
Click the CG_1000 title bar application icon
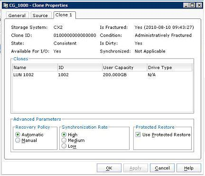point(6,6)
